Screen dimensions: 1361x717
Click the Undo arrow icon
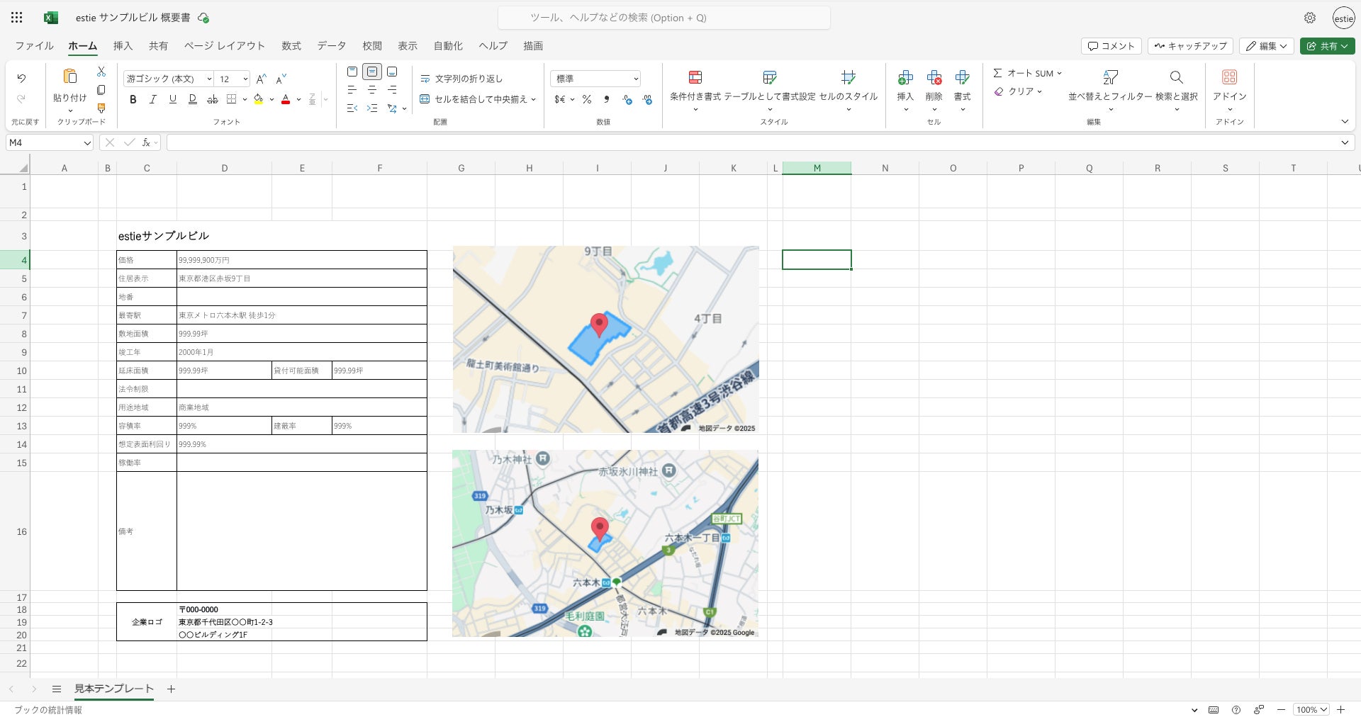[21, 78]
